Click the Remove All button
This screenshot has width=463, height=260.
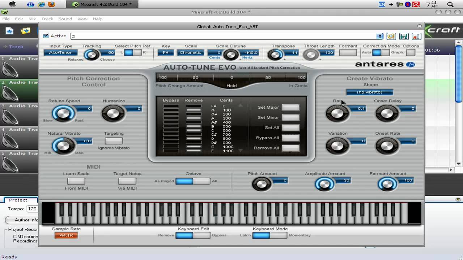coord(290,148)
